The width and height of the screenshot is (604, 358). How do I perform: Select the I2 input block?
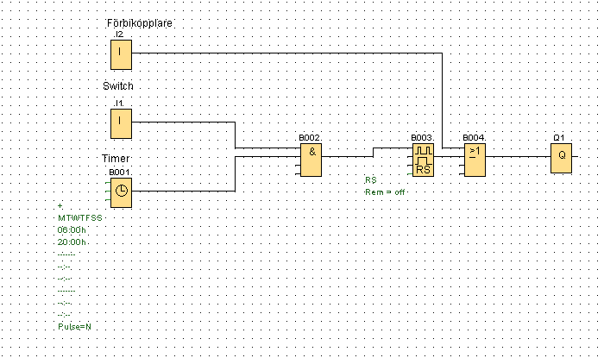[122, 54]
